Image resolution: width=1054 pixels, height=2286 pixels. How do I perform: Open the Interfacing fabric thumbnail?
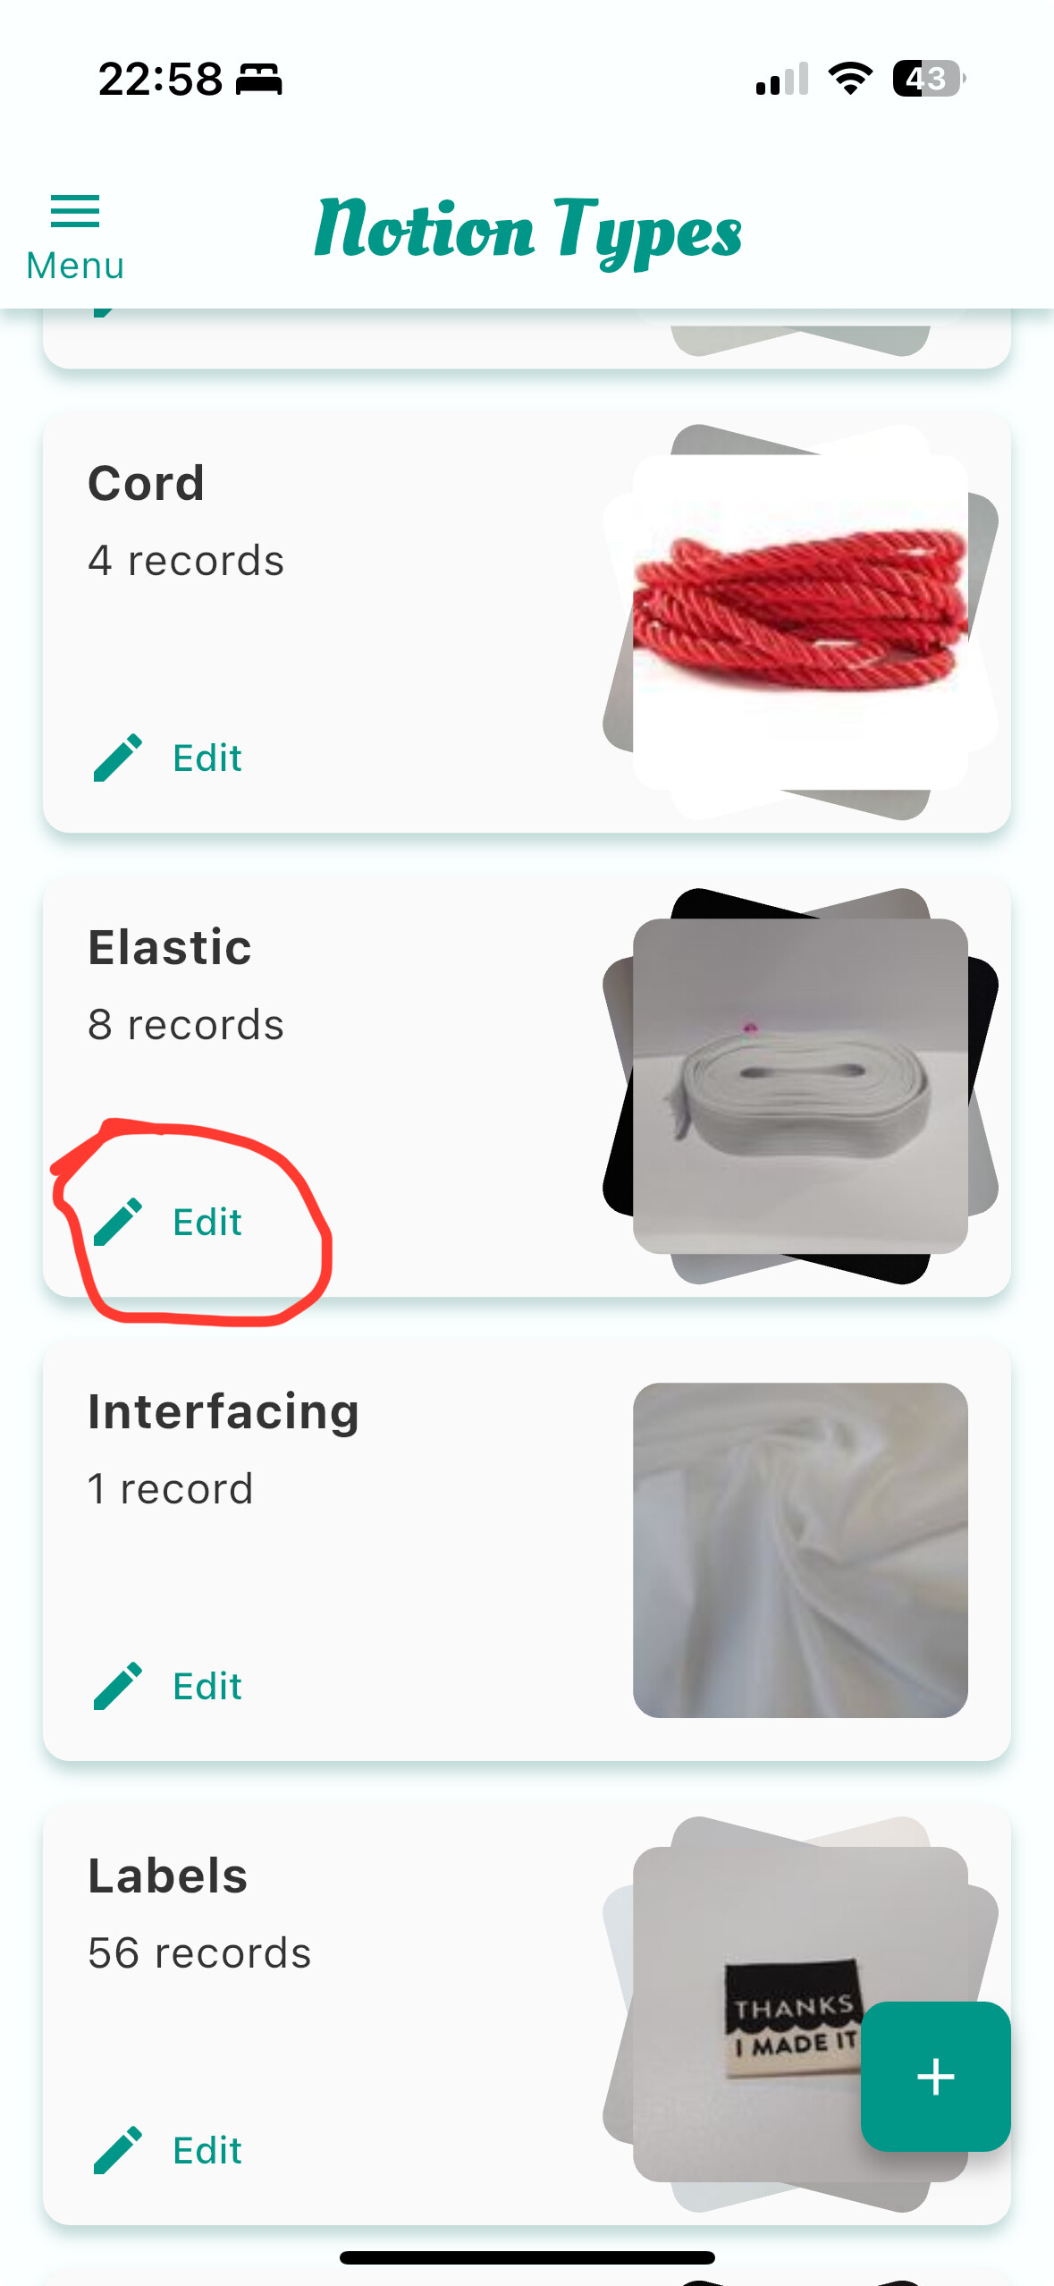[800, 1550]
